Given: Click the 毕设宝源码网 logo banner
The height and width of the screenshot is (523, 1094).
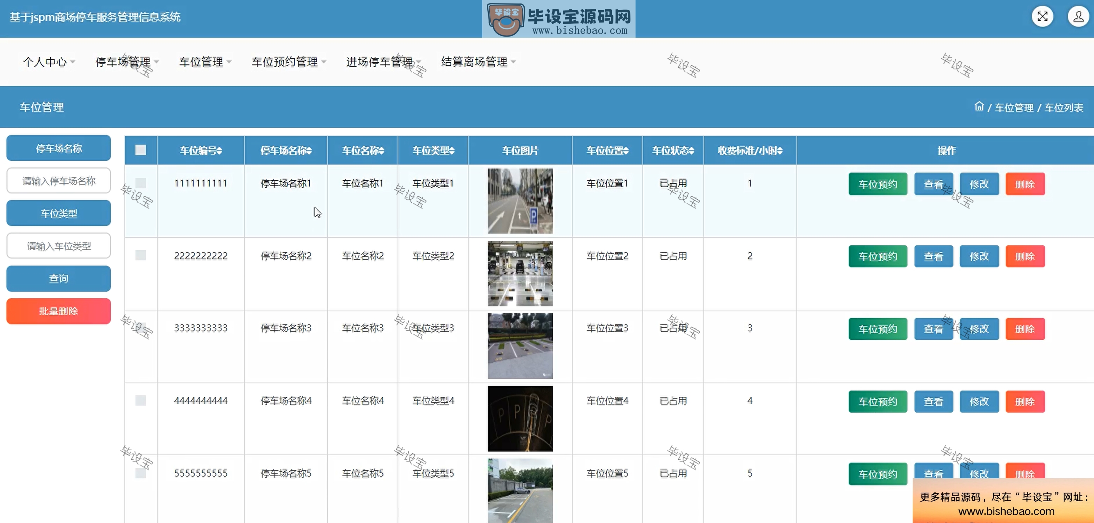Looking at the screenshot, I should point(559,19).
